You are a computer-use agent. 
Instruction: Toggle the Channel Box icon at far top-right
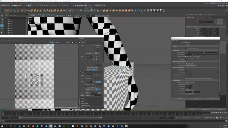tap(227, 6)
